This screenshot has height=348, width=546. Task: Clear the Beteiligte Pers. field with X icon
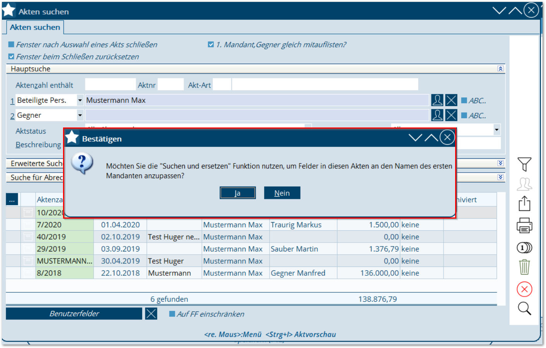click(451, 100)
